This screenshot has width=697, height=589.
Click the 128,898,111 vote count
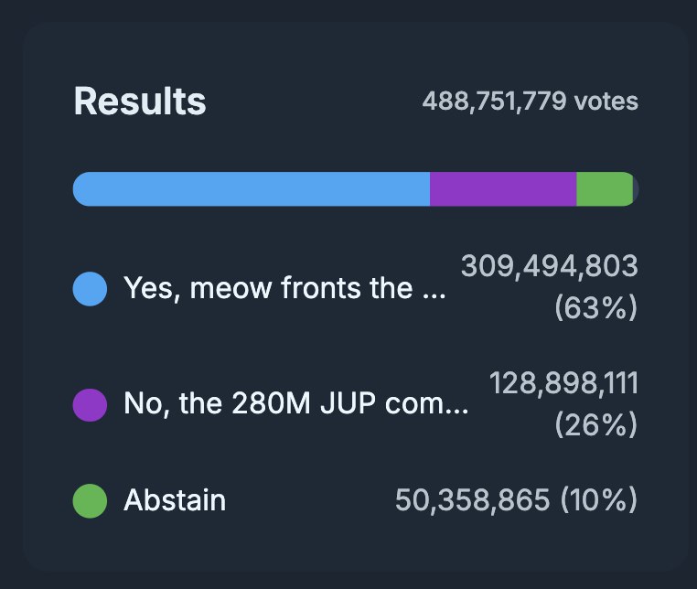pos(563,382)
